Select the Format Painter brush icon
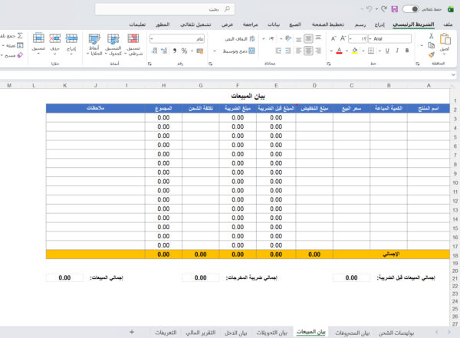The width and height of the screenshot is (460, 338). pos(431,54)
